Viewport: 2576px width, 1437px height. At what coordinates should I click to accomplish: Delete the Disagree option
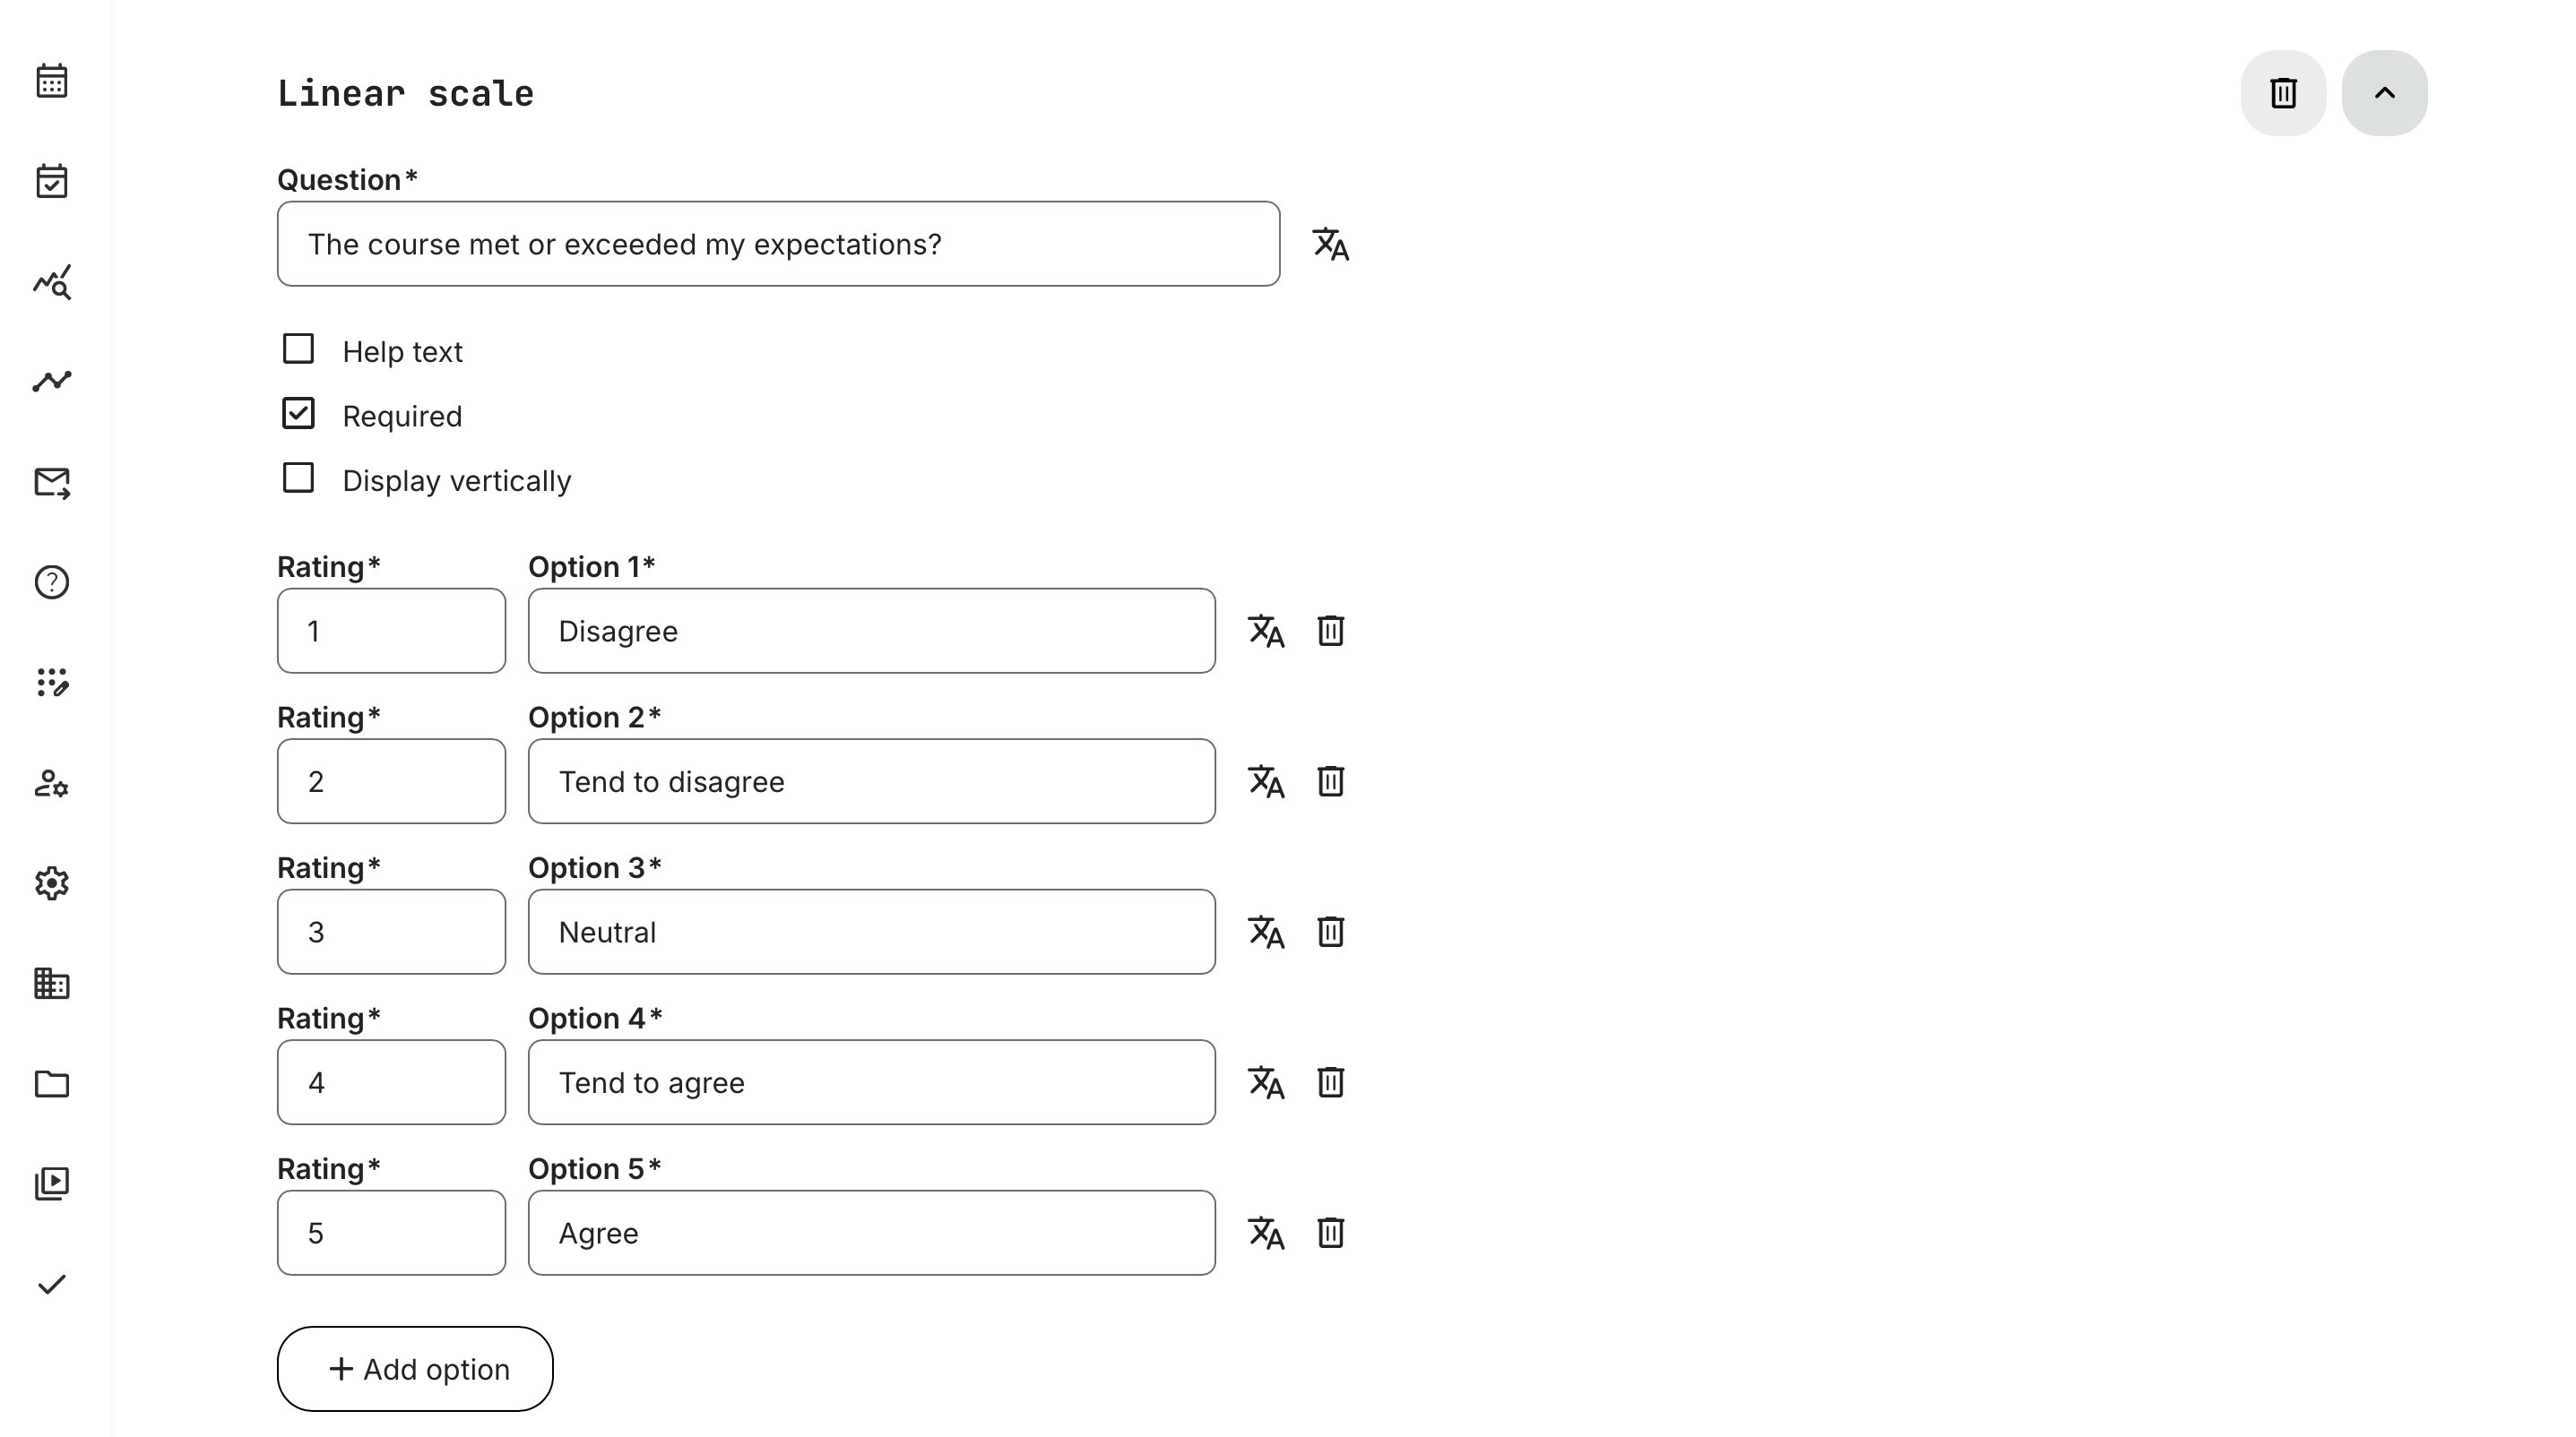point(1330,631)
